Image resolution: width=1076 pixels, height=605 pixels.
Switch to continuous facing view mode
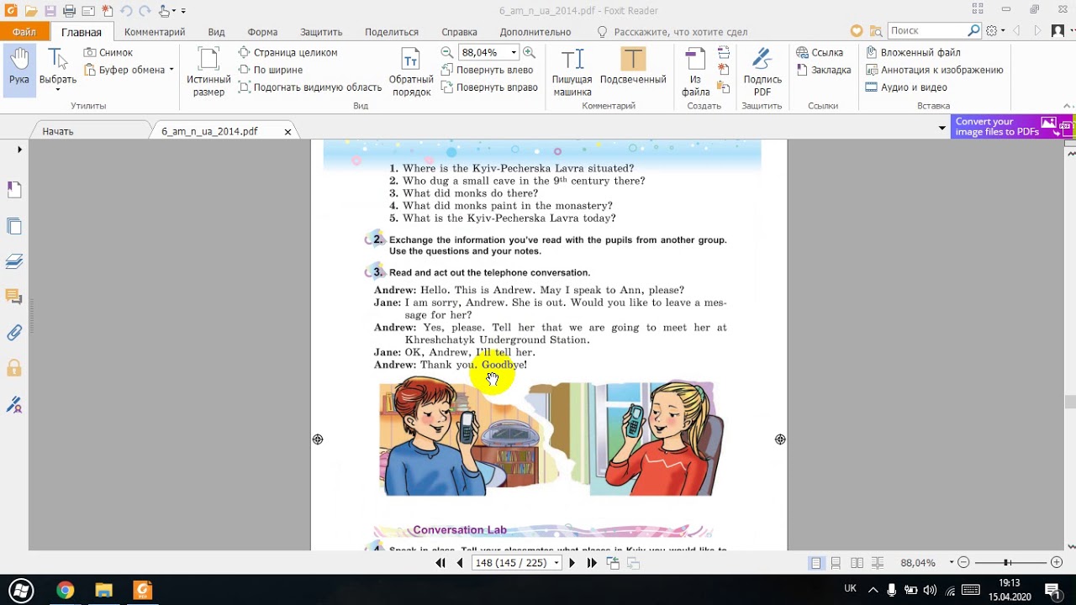pos(877,563)
